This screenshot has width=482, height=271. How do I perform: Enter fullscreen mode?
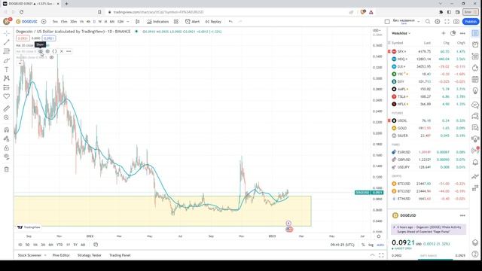pyautogui.click(x=447, y=22)
